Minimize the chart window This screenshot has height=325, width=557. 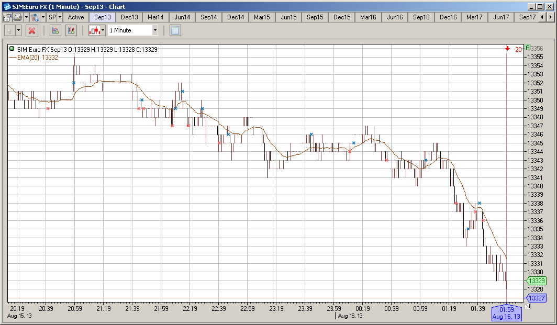[531, 6]
